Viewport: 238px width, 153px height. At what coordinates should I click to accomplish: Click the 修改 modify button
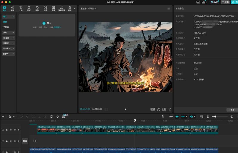(x=232, y=110)
